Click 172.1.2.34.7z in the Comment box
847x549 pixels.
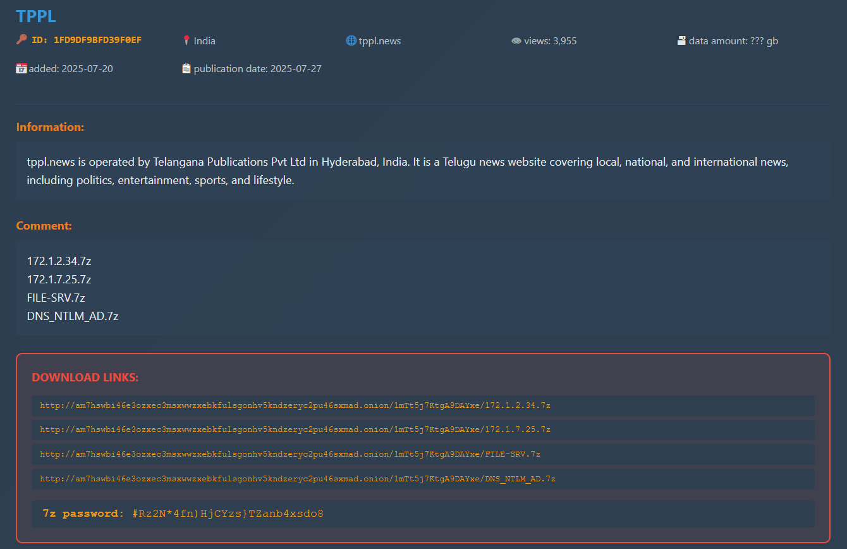(59, 261)
